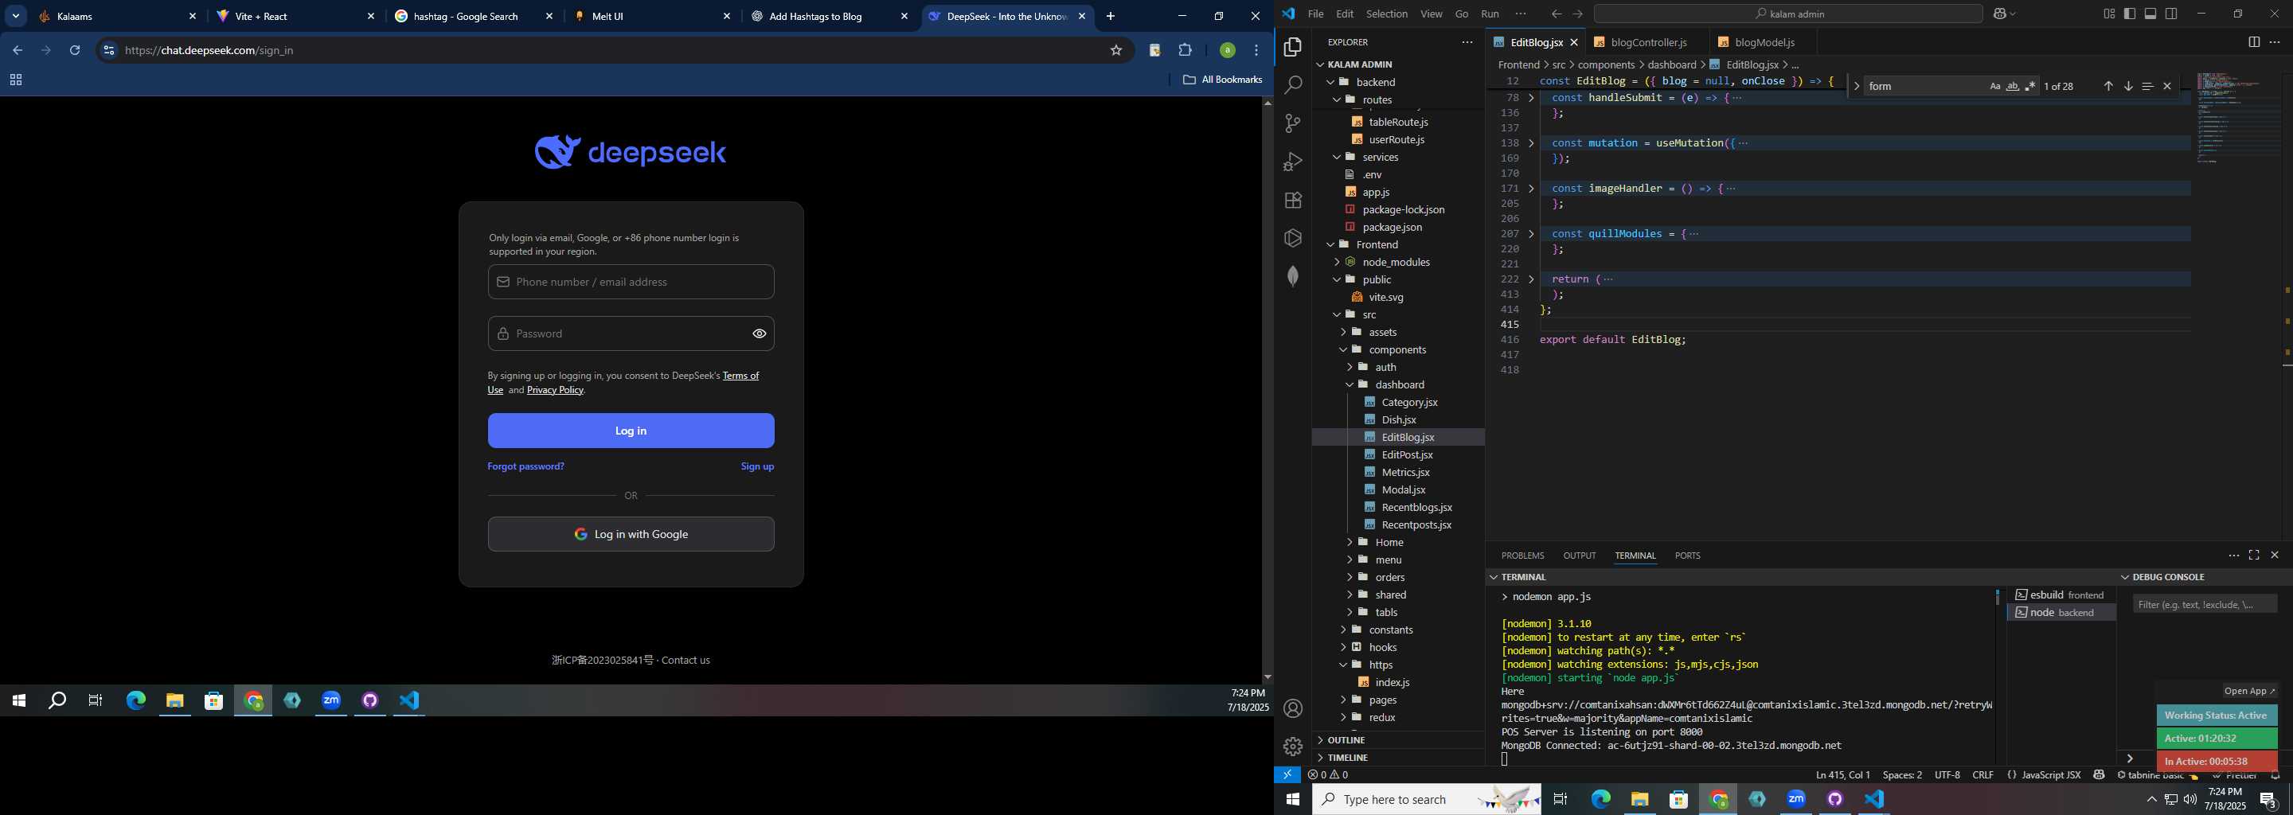Click Zoom icon in right Windows taskbar
Image resolution: width=2293 pixels, height=815 pixels.
coord(1795,799)
